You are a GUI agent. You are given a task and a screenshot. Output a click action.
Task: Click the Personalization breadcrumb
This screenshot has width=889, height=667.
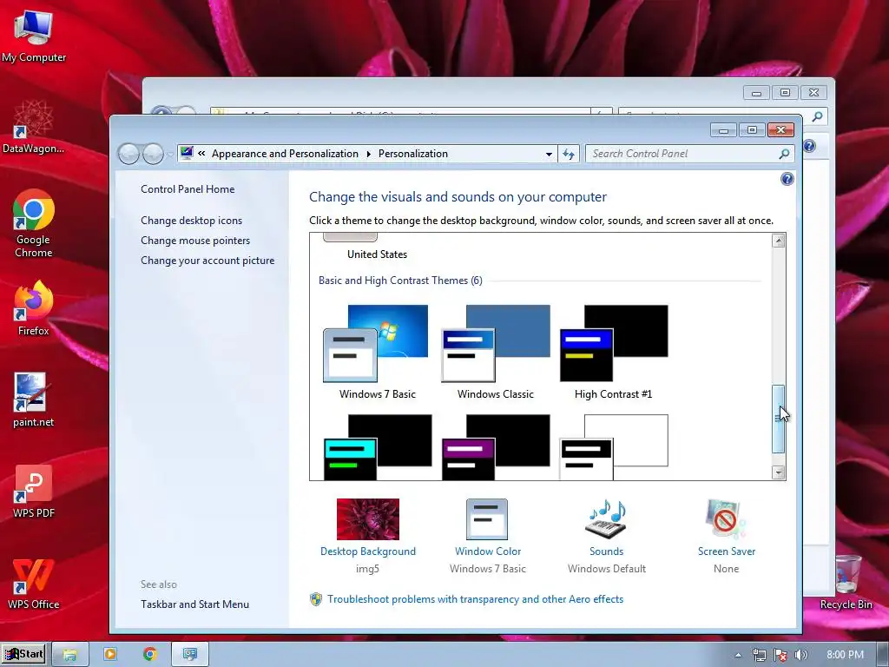412,154
